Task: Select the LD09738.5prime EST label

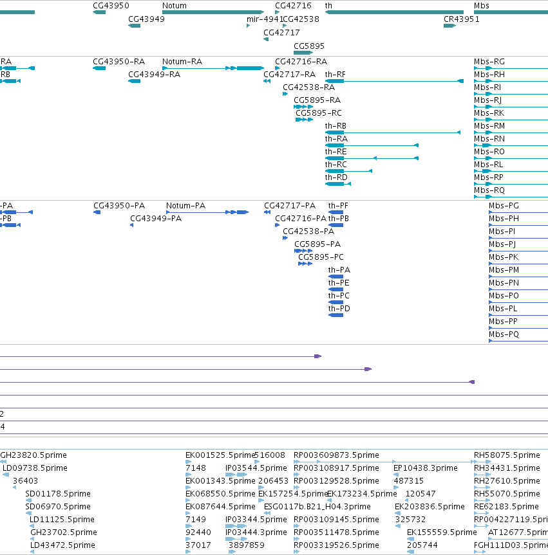Action: point(35,468)
